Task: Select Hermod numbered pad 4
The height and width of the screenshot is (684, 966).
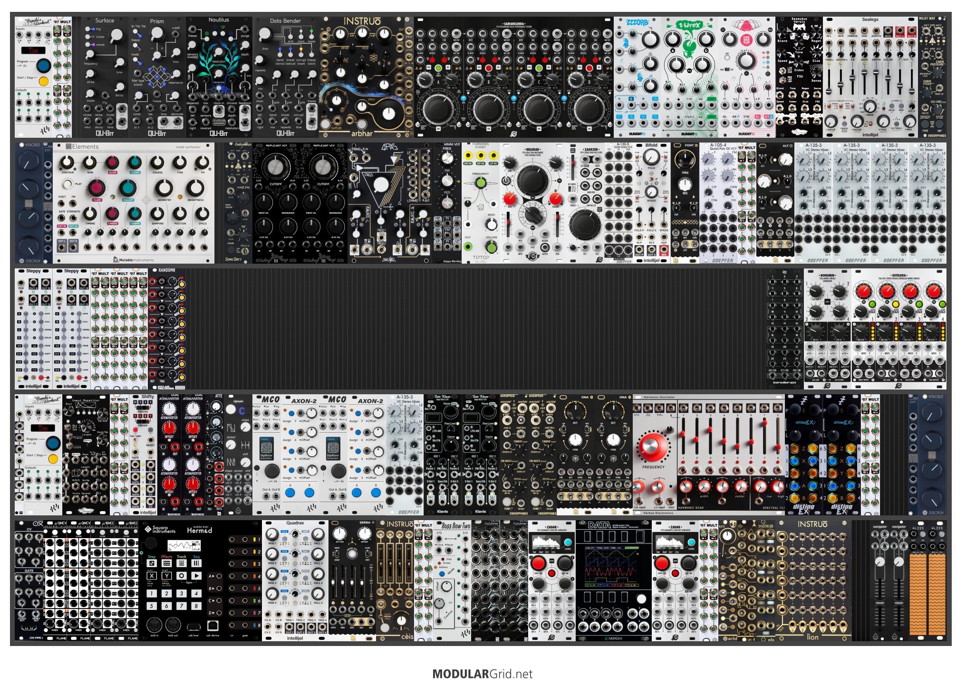Action: [196, 593]
